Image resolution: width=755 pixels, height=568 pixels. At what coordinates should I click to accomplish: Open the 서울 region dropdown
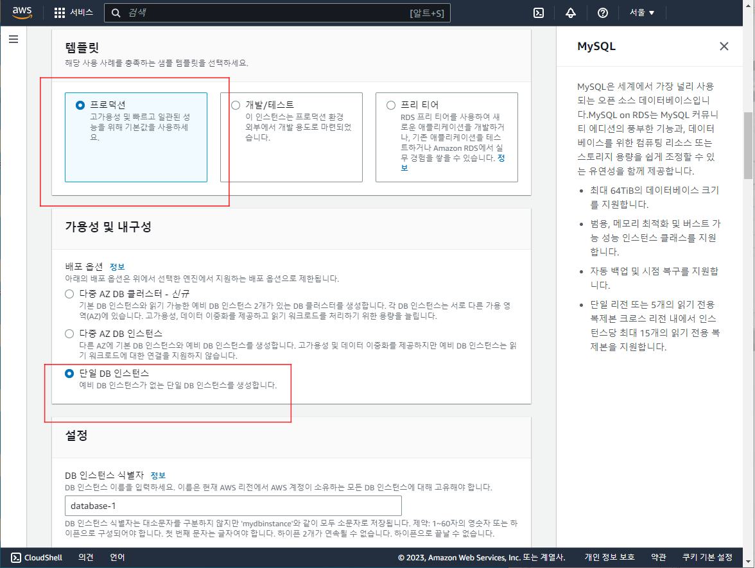[x=642, y=13]
